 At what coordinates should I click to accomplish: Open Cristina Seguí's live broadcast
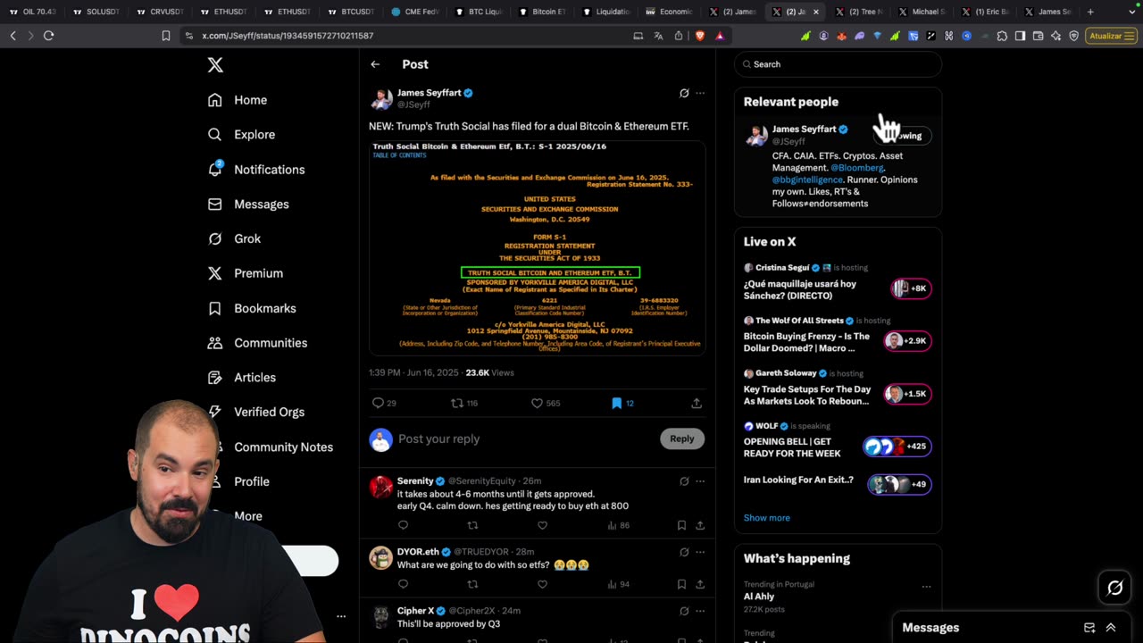pyautogui.click(x=838, y=282)
